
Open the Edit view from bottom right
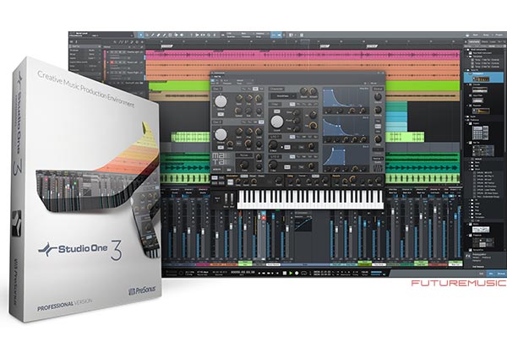point(481,274)
